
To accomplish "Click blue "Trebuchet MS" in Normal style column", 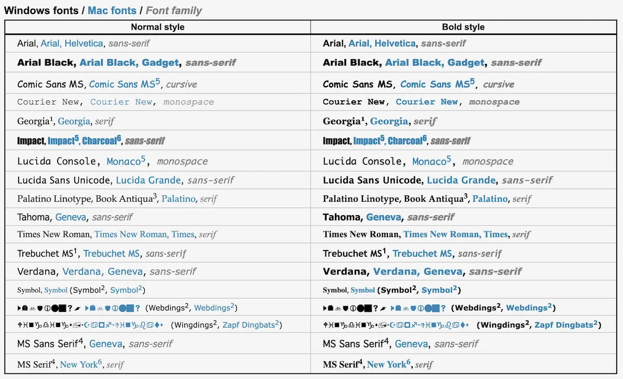I will click(112, 253).
